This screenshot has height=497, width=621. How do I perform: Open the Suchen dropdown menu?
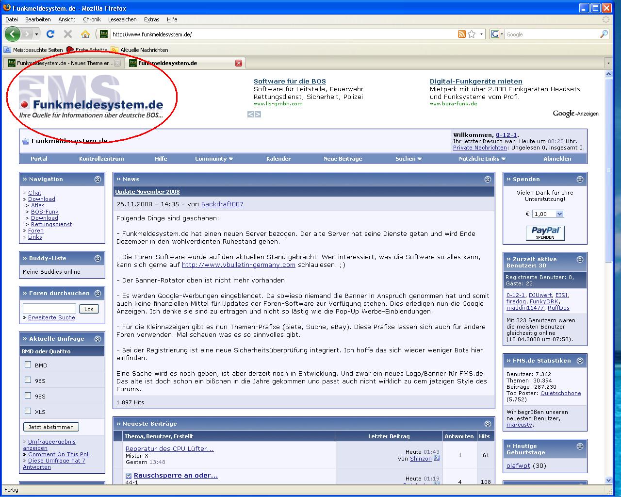tap(409, 159)
